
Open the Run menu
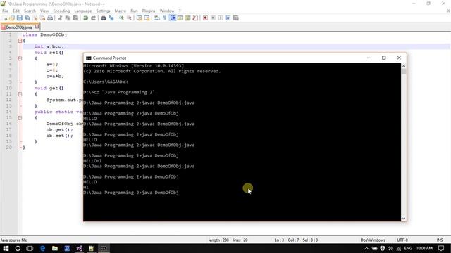(x=135, y=11)
